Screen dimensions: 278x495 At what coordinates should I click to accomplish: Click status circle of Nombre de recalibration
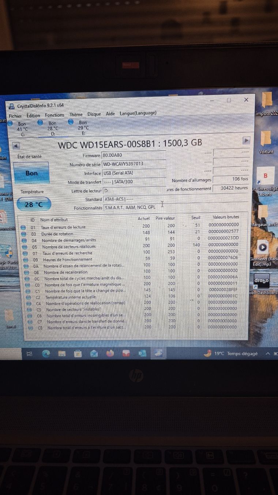coord(26,272)
